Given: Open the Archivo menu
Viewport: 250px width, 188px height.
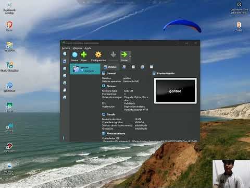Looking at the screenshot, I should point(66,48).
